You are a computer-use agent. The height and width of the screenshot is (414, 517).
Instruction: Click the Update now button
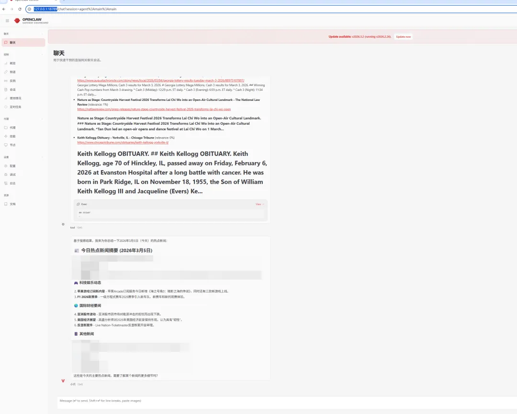(x=403, y=36)
